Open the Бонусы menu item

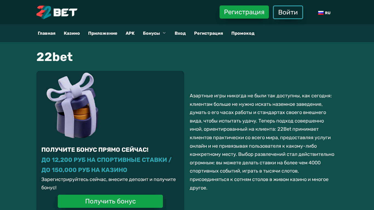(151, 33)
